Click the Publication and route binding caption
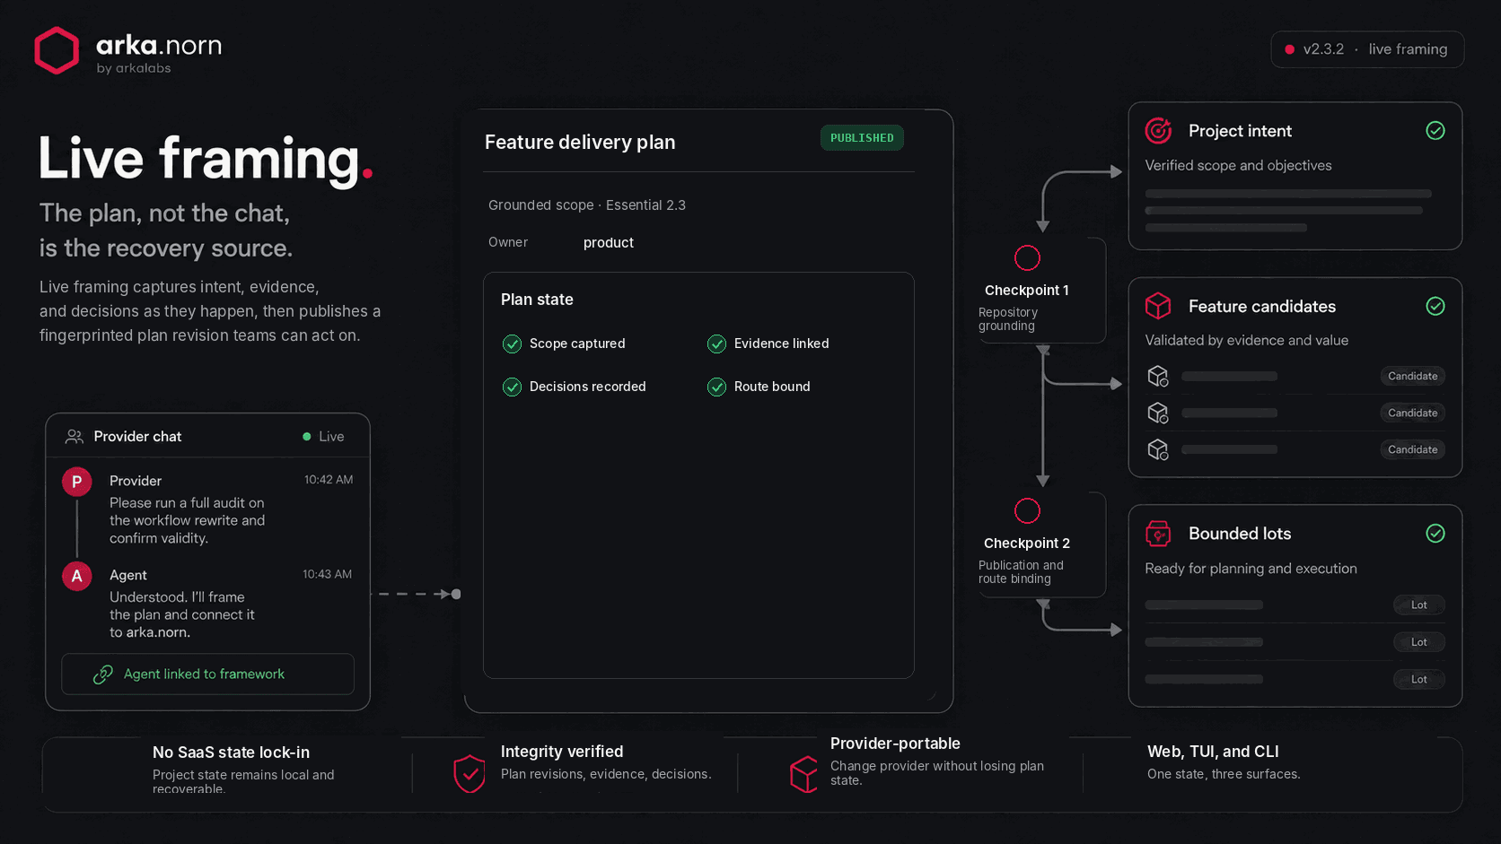Viewport: 1501px width, 844px height. [x=1021, y=572]
